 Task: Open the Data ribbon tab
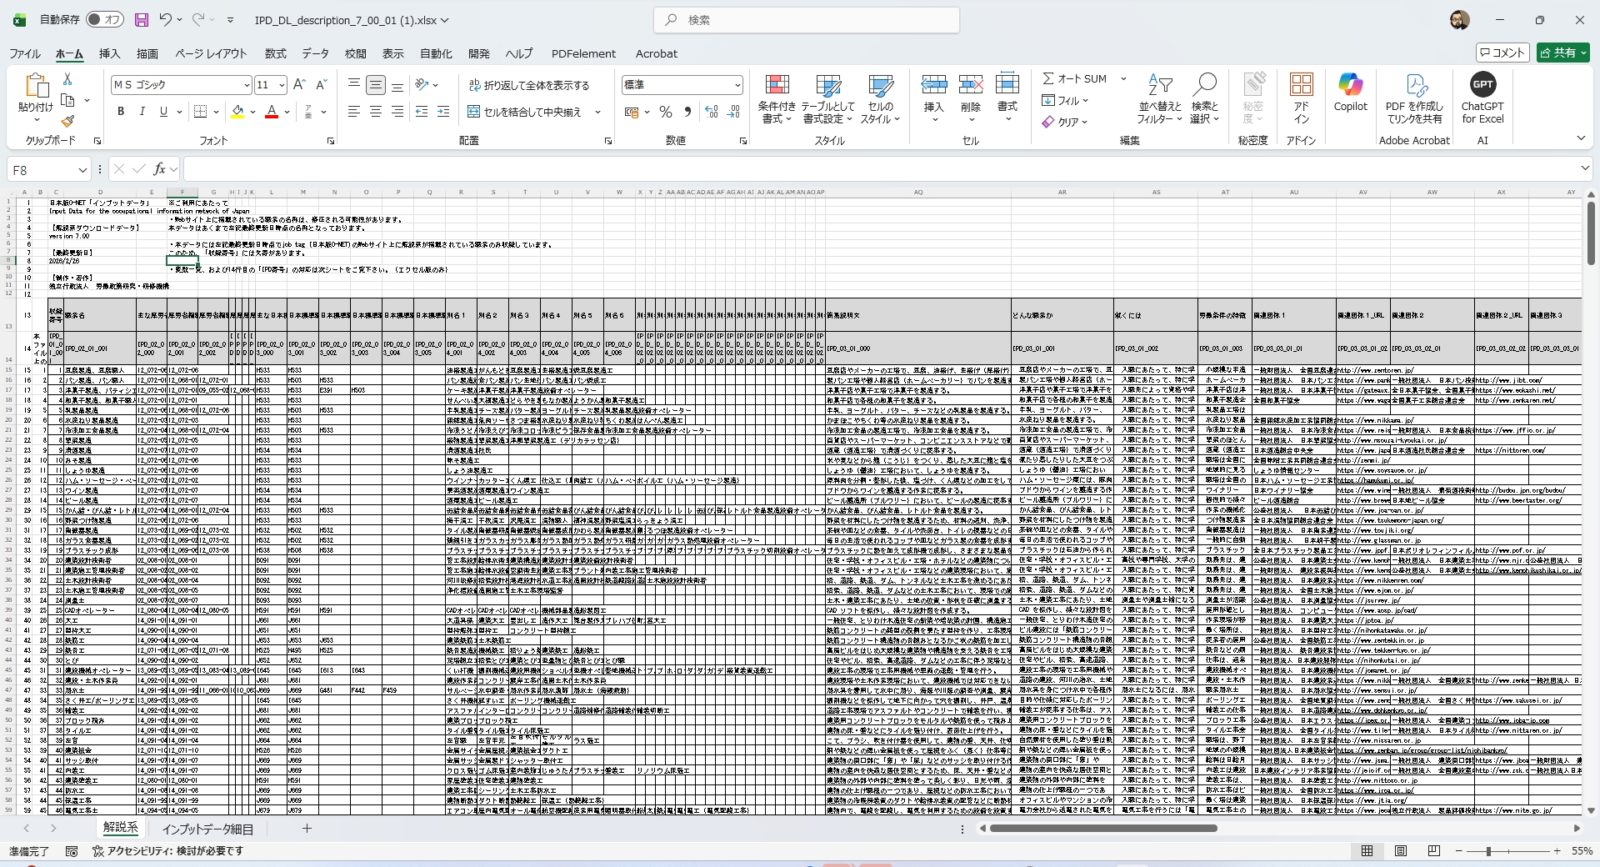(x=315, y=53)
